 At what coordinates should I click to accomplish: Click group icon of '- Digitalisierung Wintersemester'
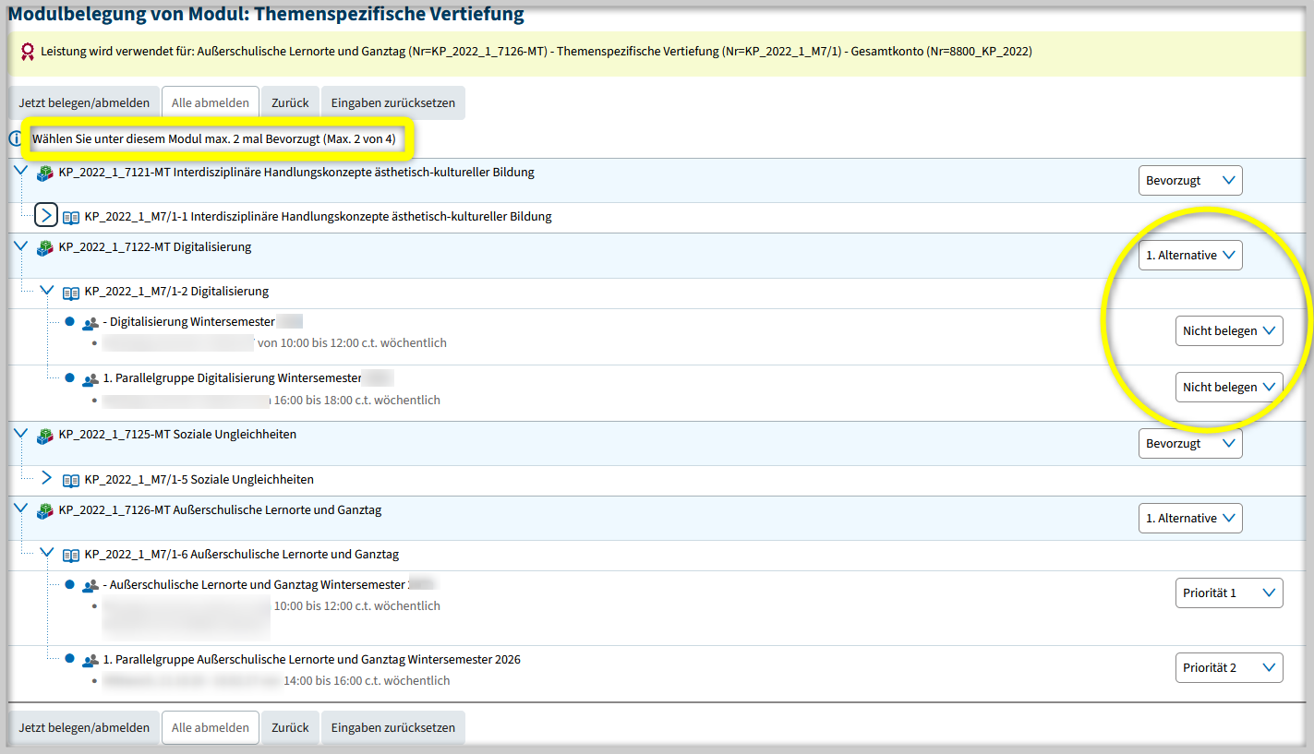pos(90,324)
